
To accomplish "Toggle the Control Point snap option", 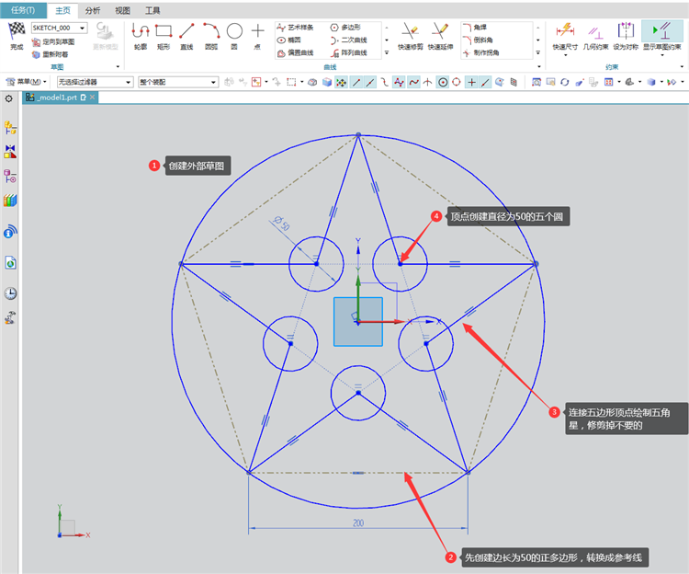I will click(x=385, y=82).
